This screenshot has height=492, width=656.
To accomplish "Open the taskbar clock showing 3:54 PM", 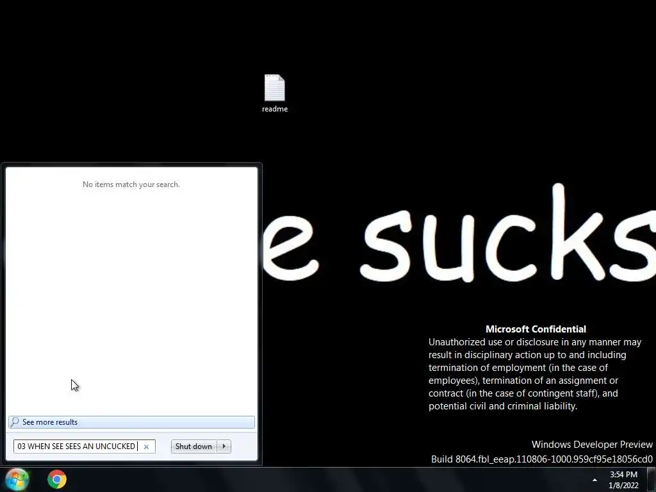I will click(623, 475).
